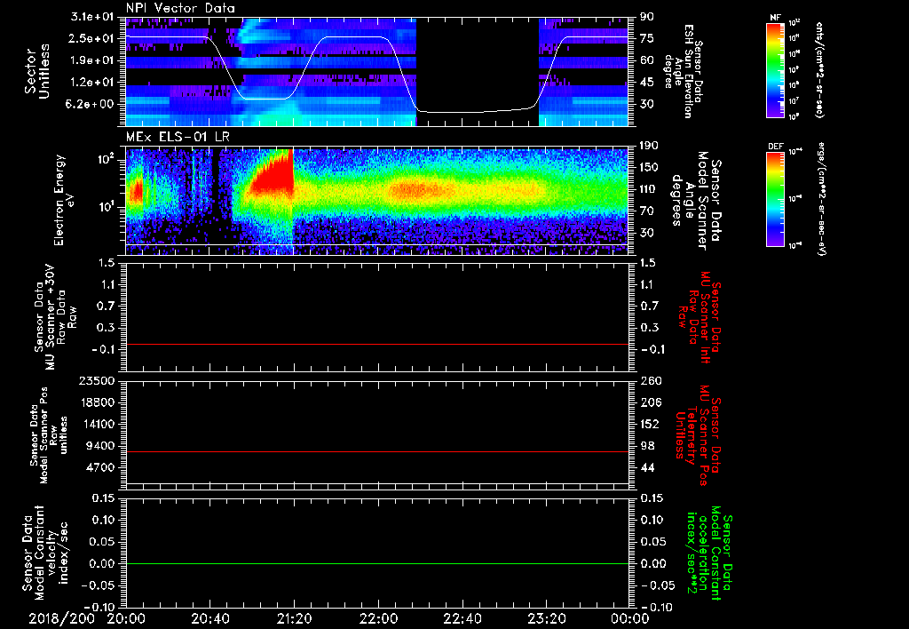Click the 10² electron energy tick label
Image resolution: width=909 pixels, height=629 pixels.
point(107,160)
